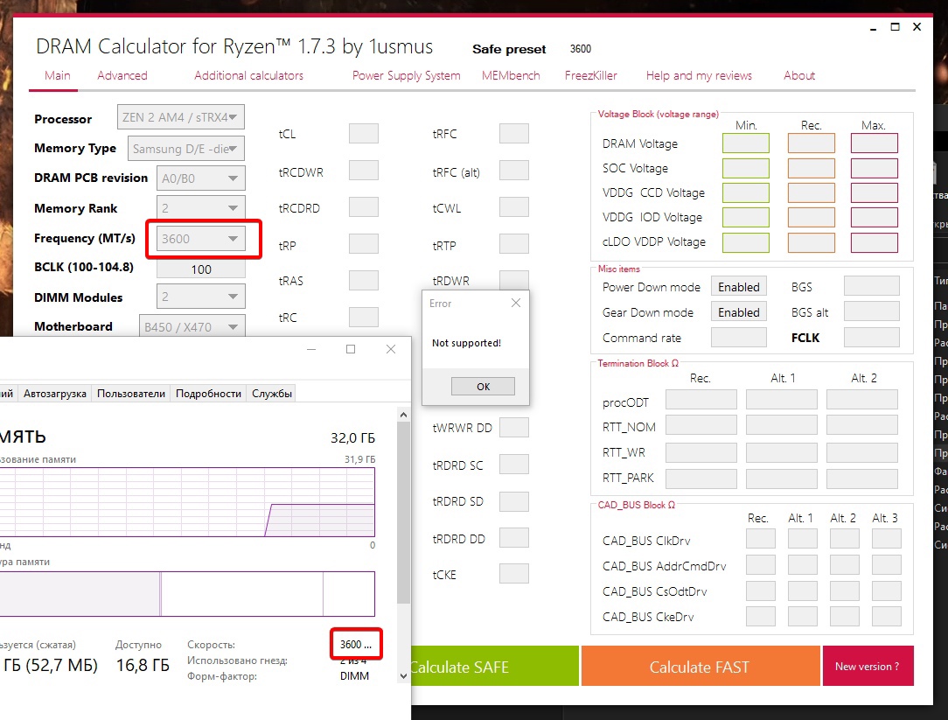Click DRAM Voltage Min. field
The height and width of the screenshot is (720, 948).
click(746, 143)
